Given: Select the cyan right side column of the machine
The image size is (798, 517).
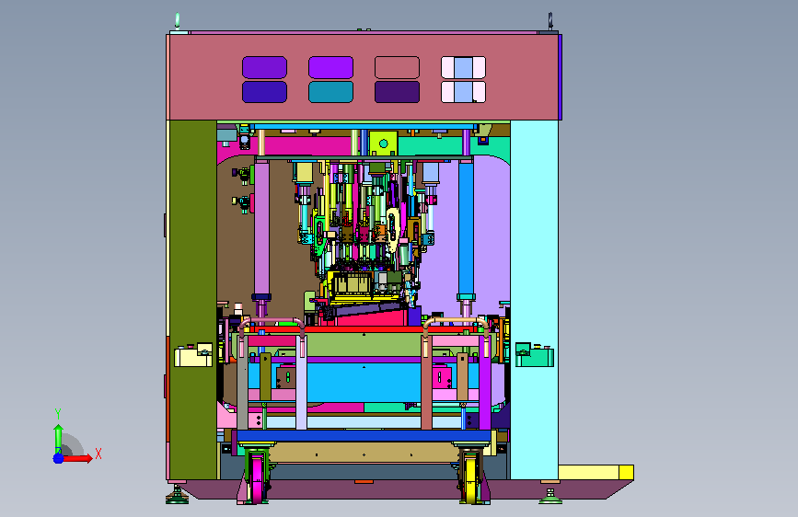Looking at the screenshot, I should [534, 300].
